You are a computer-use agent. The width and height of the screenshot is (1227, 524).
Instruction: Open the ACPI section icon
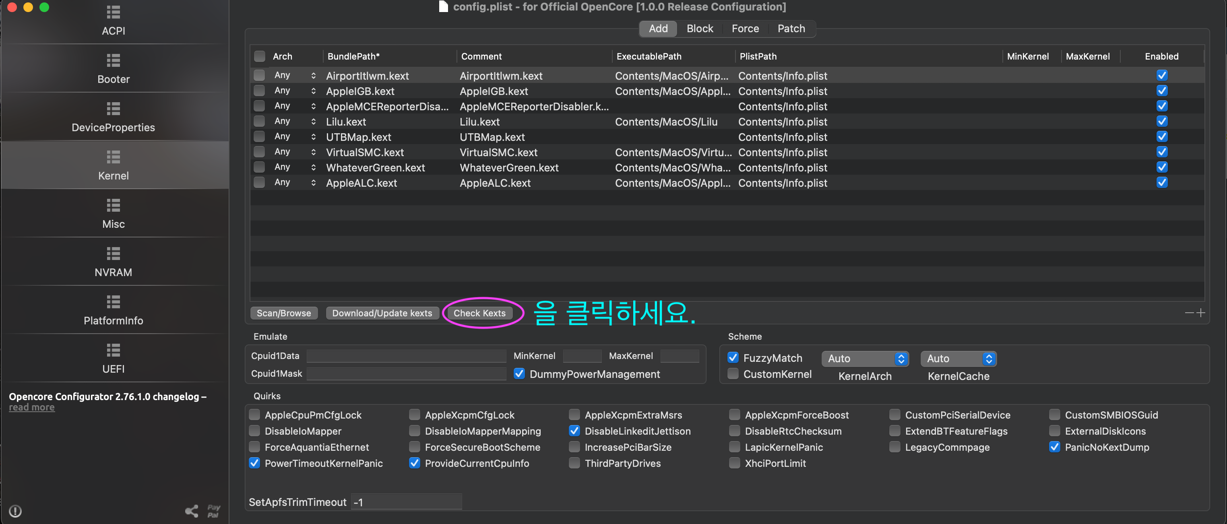point(114,12)
